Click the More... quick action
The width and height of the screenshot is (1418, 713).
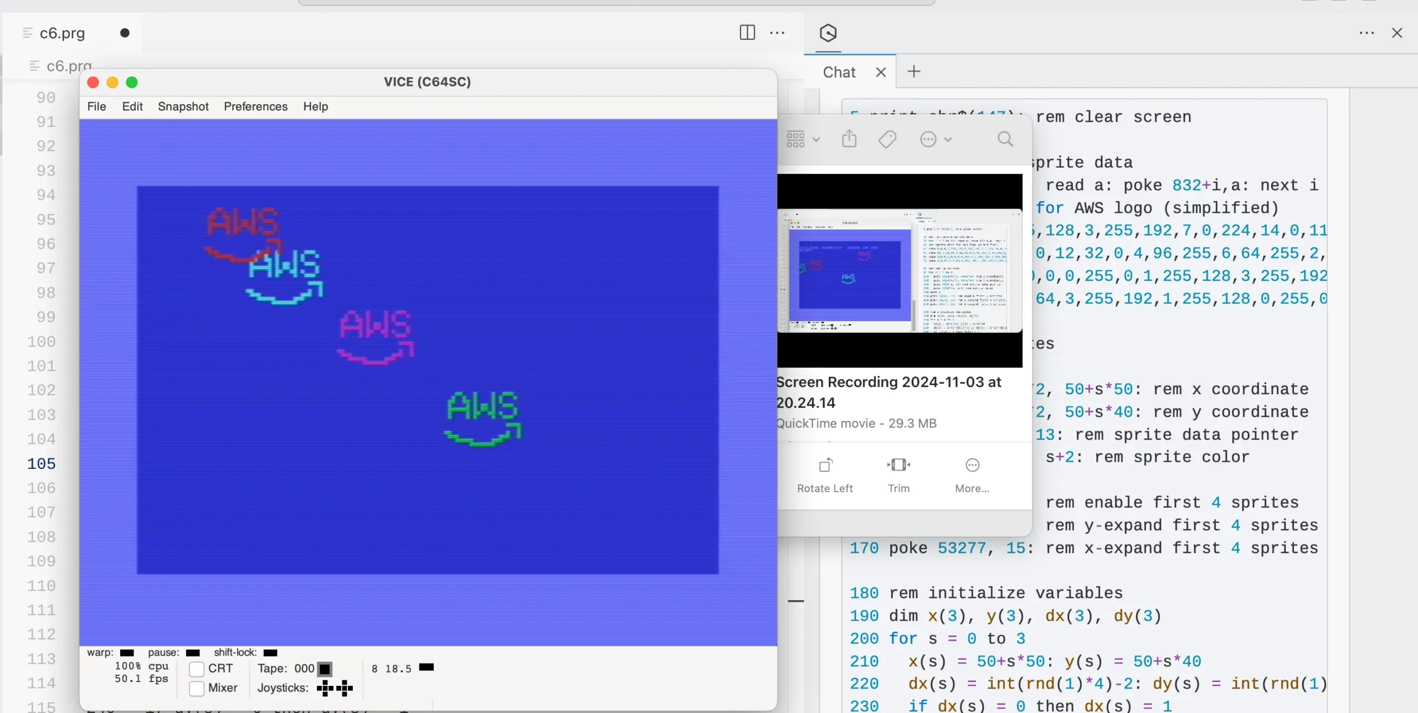tap(972, 475)
